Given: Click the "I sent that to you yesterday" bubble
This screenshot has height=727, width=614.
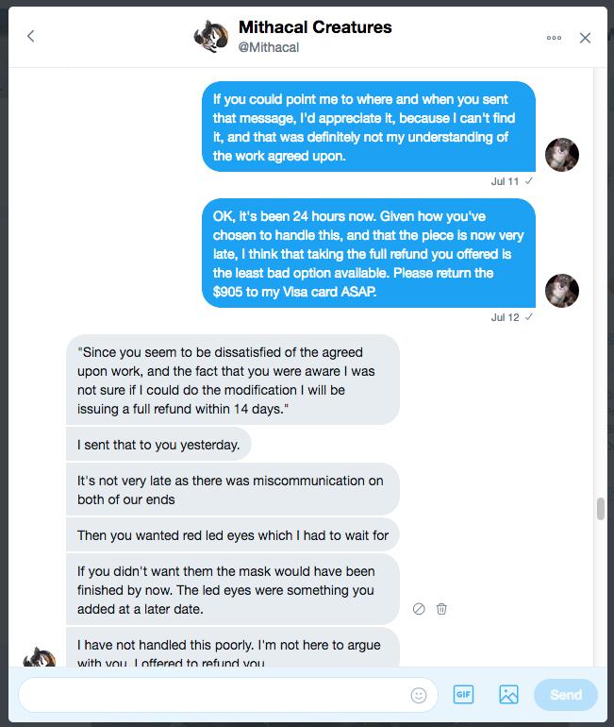Looking at the screenshot, I should tap(158, 444).
